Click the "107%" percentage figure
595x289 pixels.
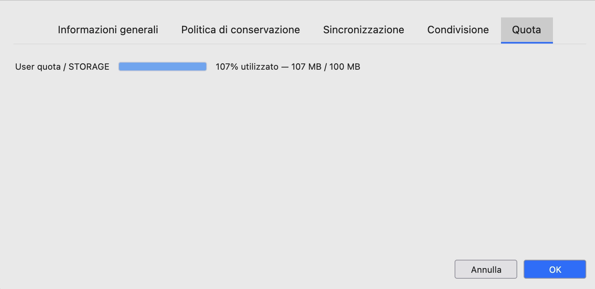[226, 67]
